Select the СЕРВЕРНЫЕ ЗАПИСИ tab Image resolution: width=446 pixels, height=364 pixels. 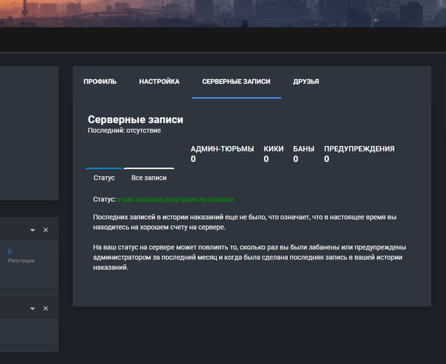pos(236,81)
